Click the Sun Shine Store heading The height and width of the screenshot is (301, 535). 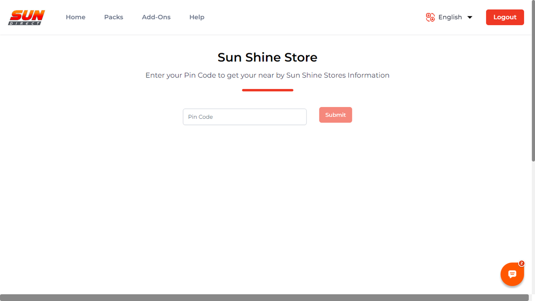(267, 57)
